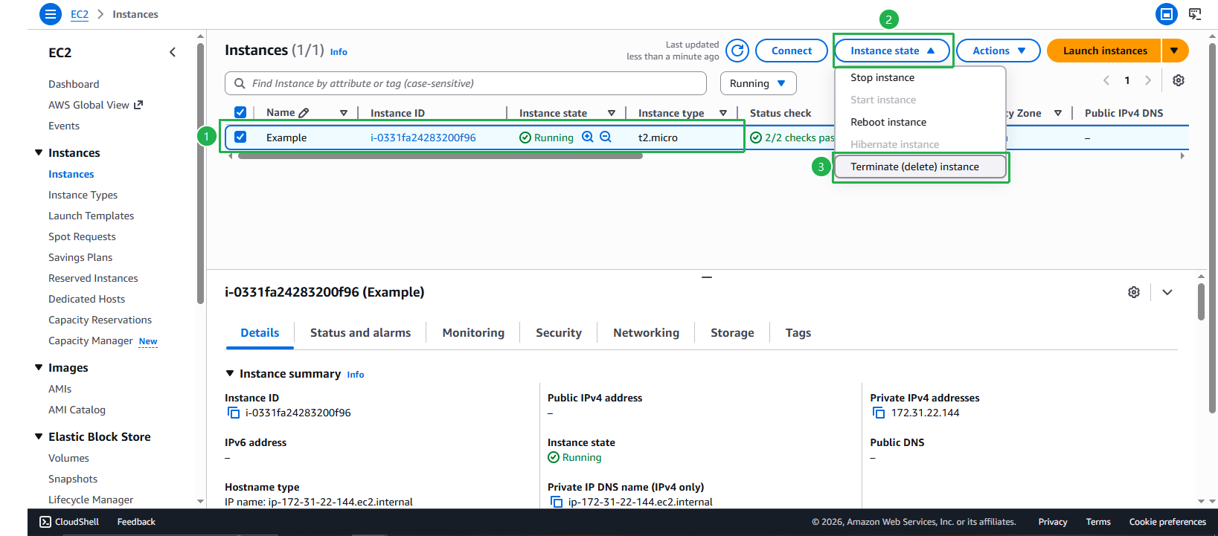Open the main navigation hamburger menu
This screenshot has width=1218, height=536.
point(51,14)
